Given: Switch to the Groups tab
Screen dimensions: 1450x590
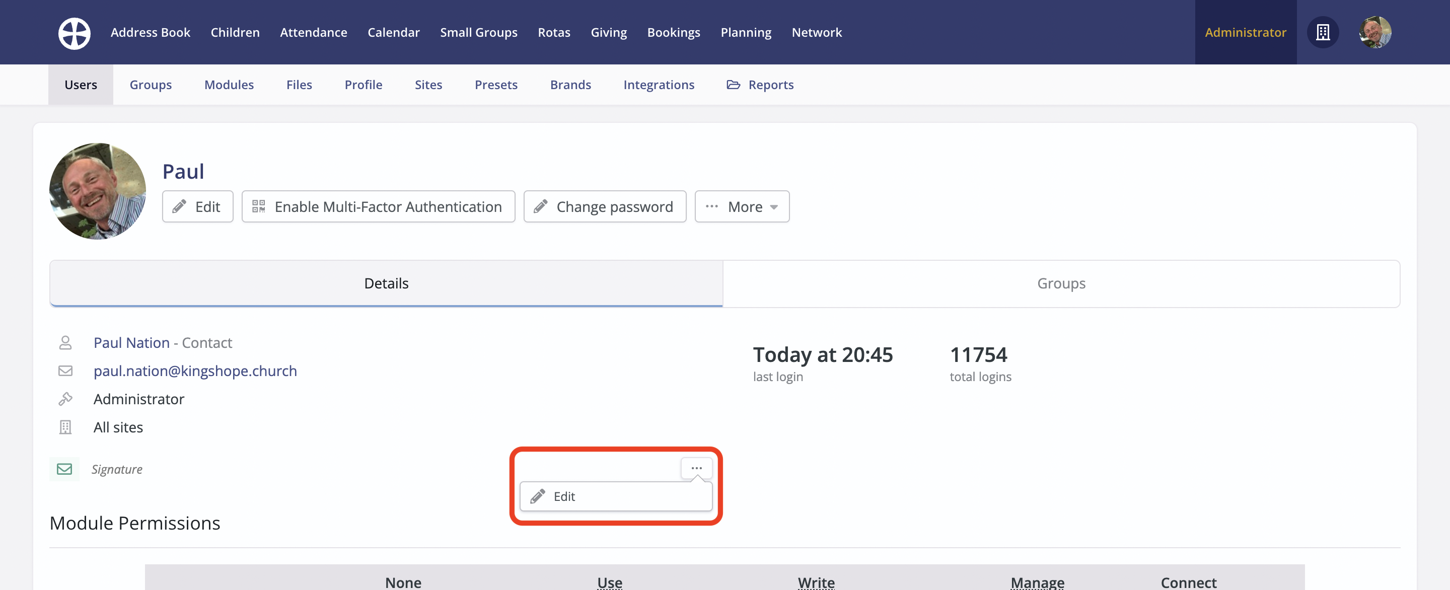Looking at the screenshot, I should [x=1060, y=283].
